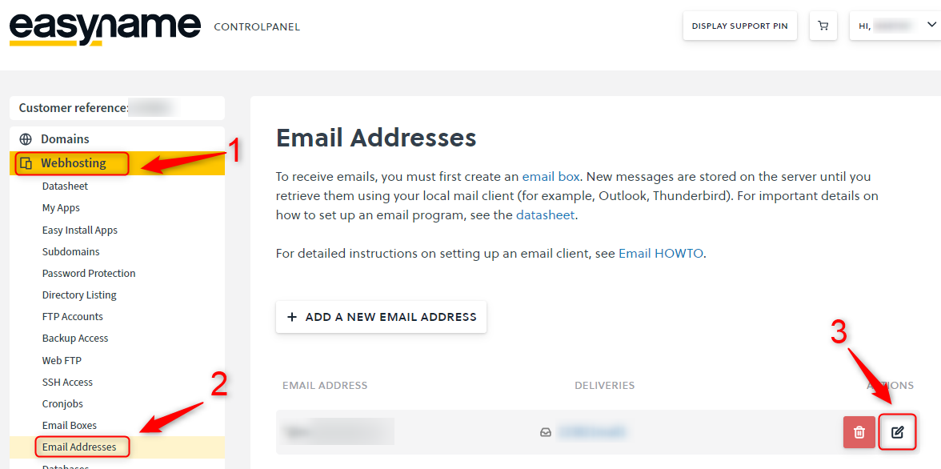Click the inbox icon under Deliveries
The width and height of the screenshot is (941, 469).
click(546, 431)
